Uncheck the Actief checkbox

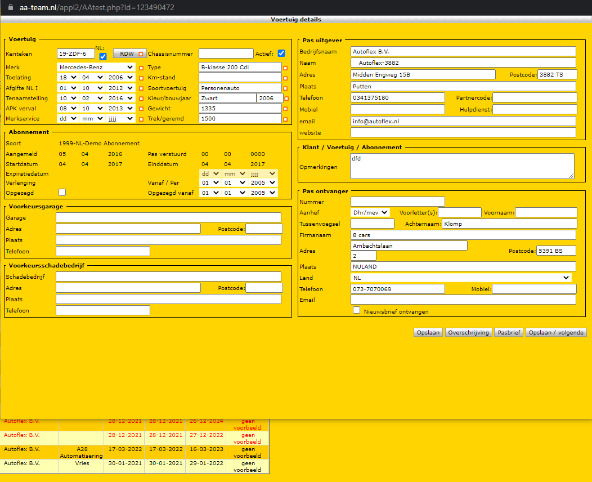pyautogui.click(x=281, y=53)
